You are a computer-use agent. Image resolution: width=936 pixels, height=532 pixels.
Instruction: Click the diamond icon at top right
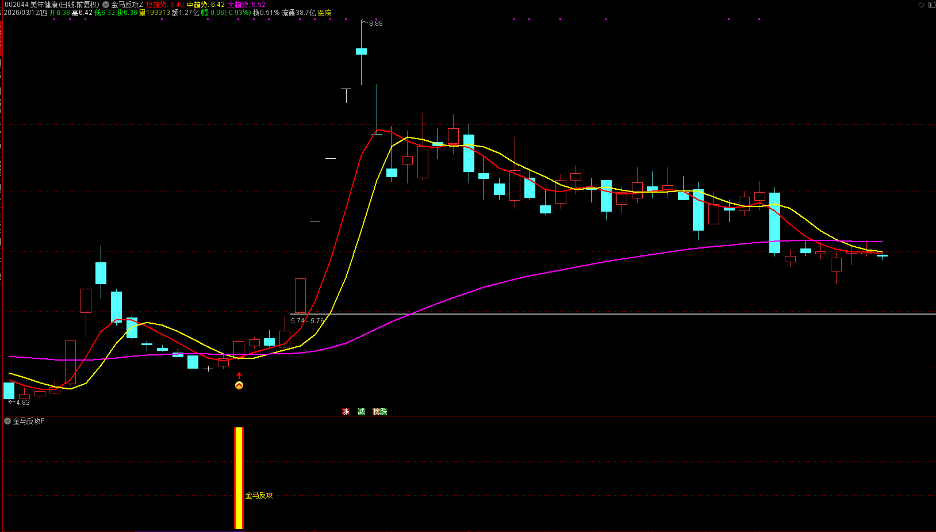point(921,5)
